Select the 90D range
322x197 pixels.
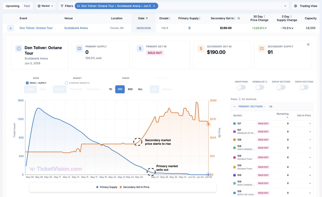click(130, 89)
